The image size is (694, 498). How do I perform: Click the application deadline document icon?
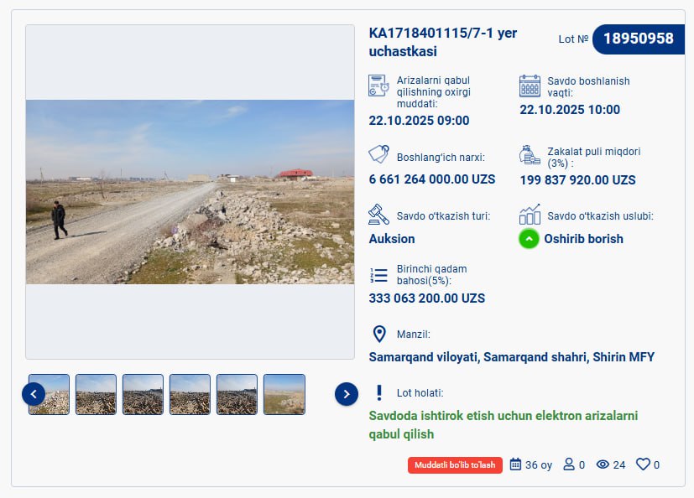pyautogui.click(x=378, y=86)
